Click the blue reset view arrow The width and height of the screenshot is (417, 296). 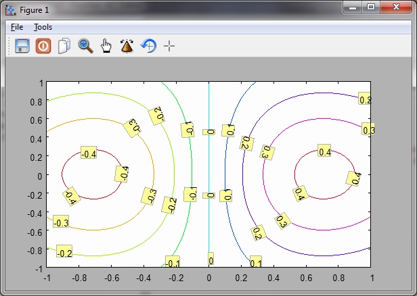click(x=148, y=46)
